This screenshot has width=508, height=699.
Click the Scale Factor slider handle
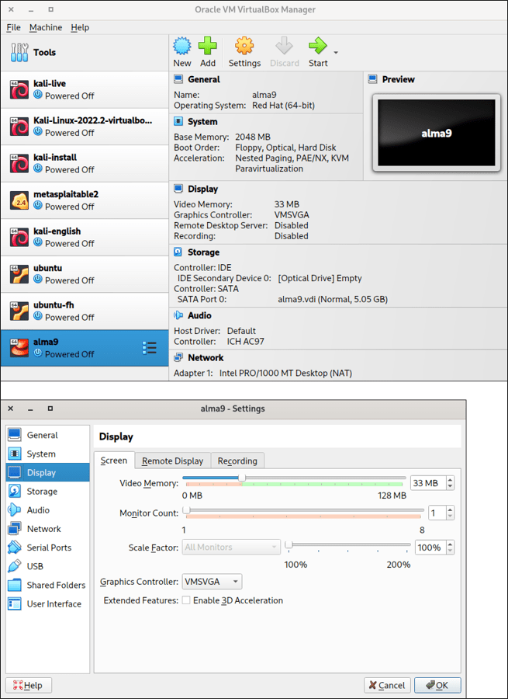click(289, 544)
